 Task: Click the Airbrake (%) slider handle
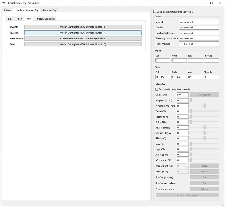[191, 155]
